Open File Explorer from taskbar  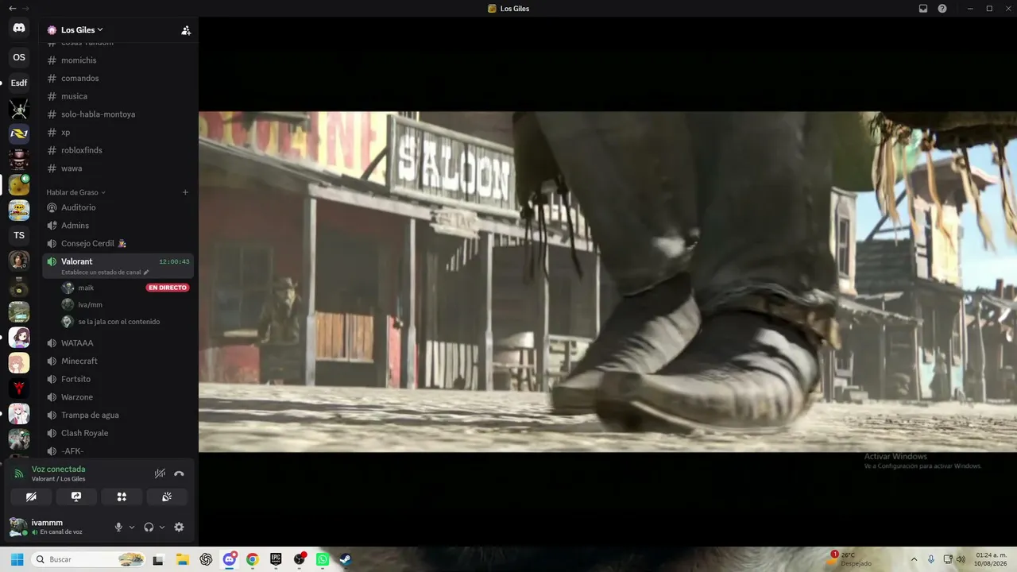pos(182,559)
